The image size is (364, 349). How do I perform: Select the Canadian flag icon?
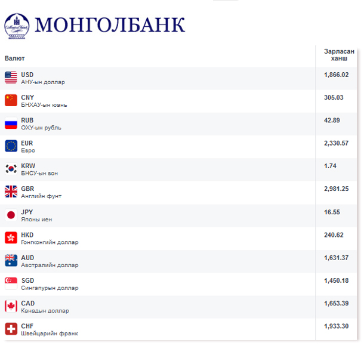click(11, 307)
